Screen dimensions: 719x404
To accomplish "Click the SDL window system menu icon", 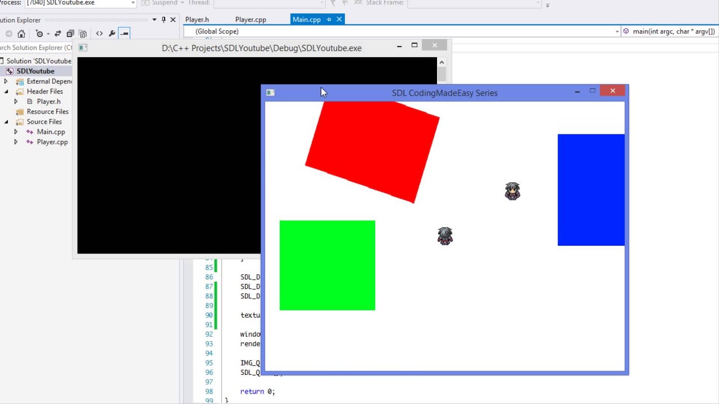I will click(270, 93).
